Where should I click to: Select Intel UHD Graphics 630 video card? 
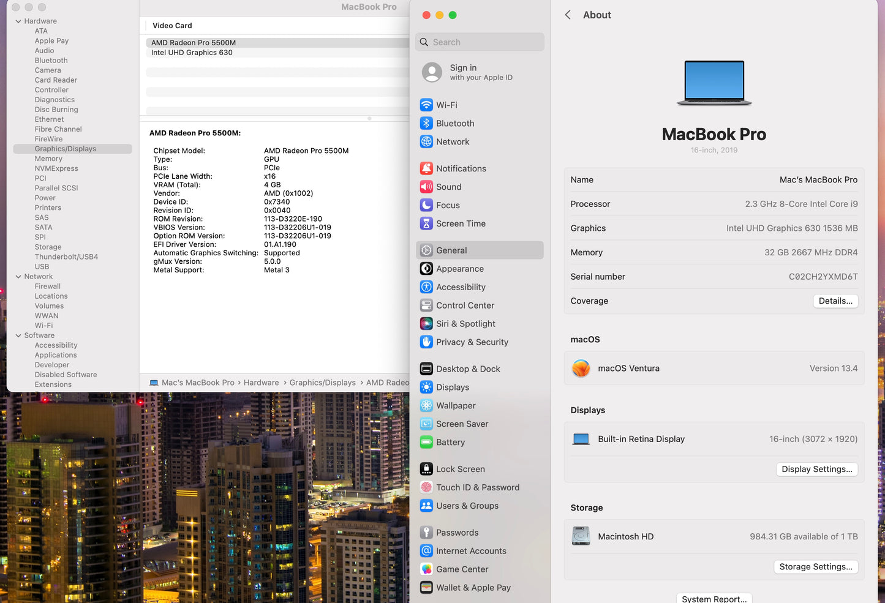tap(192, 53)
